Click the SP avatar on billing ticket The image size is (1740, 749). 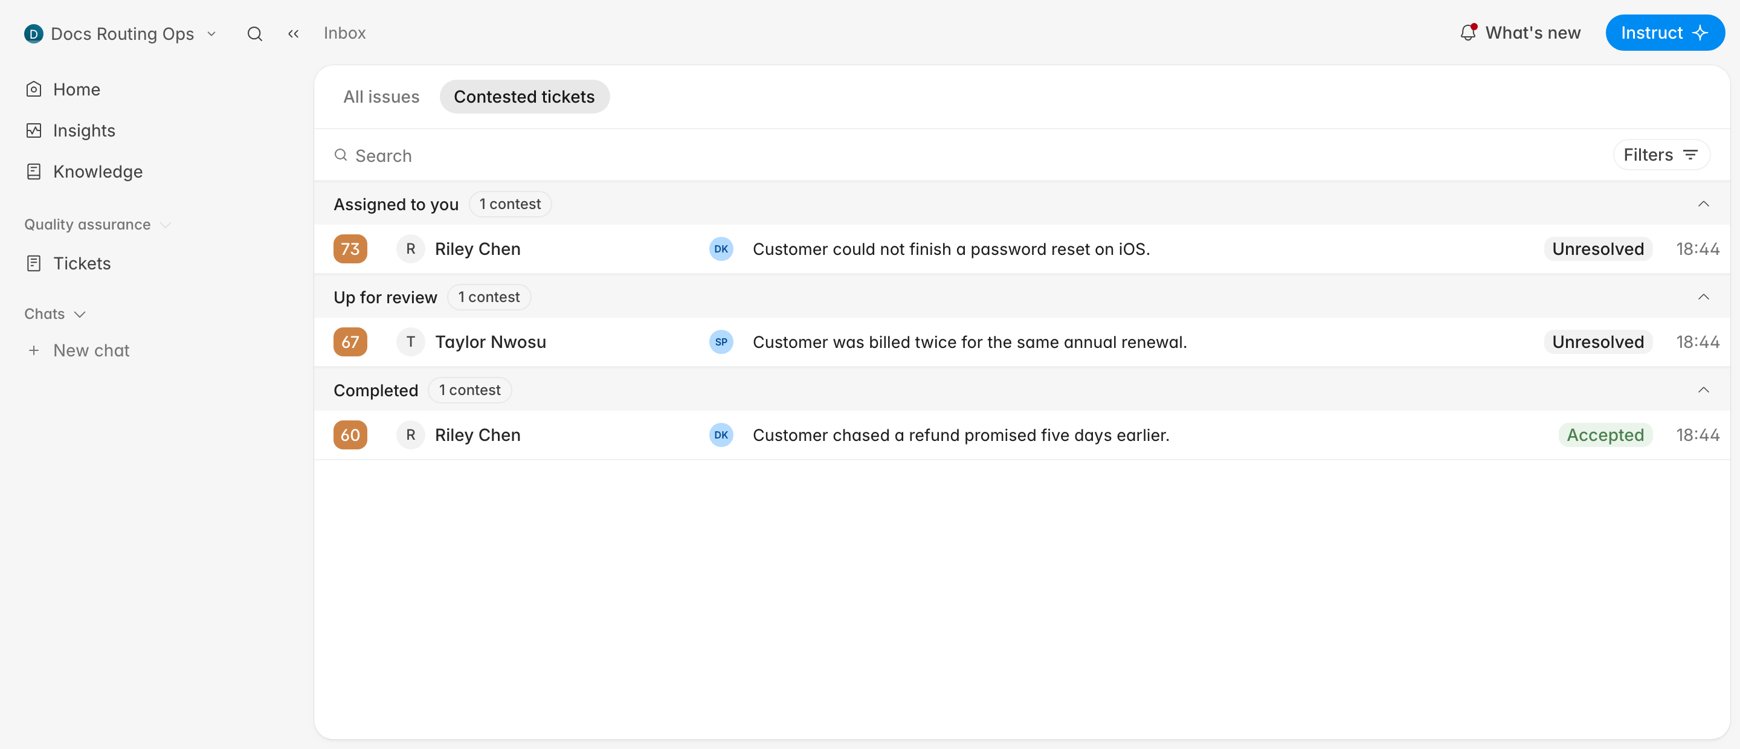pos(721,342)
